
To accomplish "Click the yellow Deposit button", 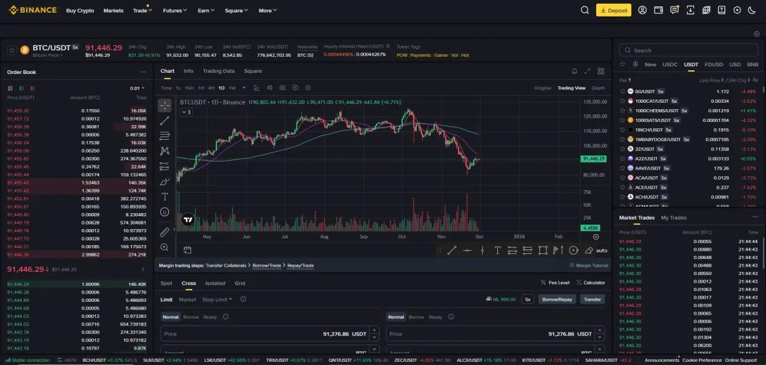I will (x=613, y=10).
